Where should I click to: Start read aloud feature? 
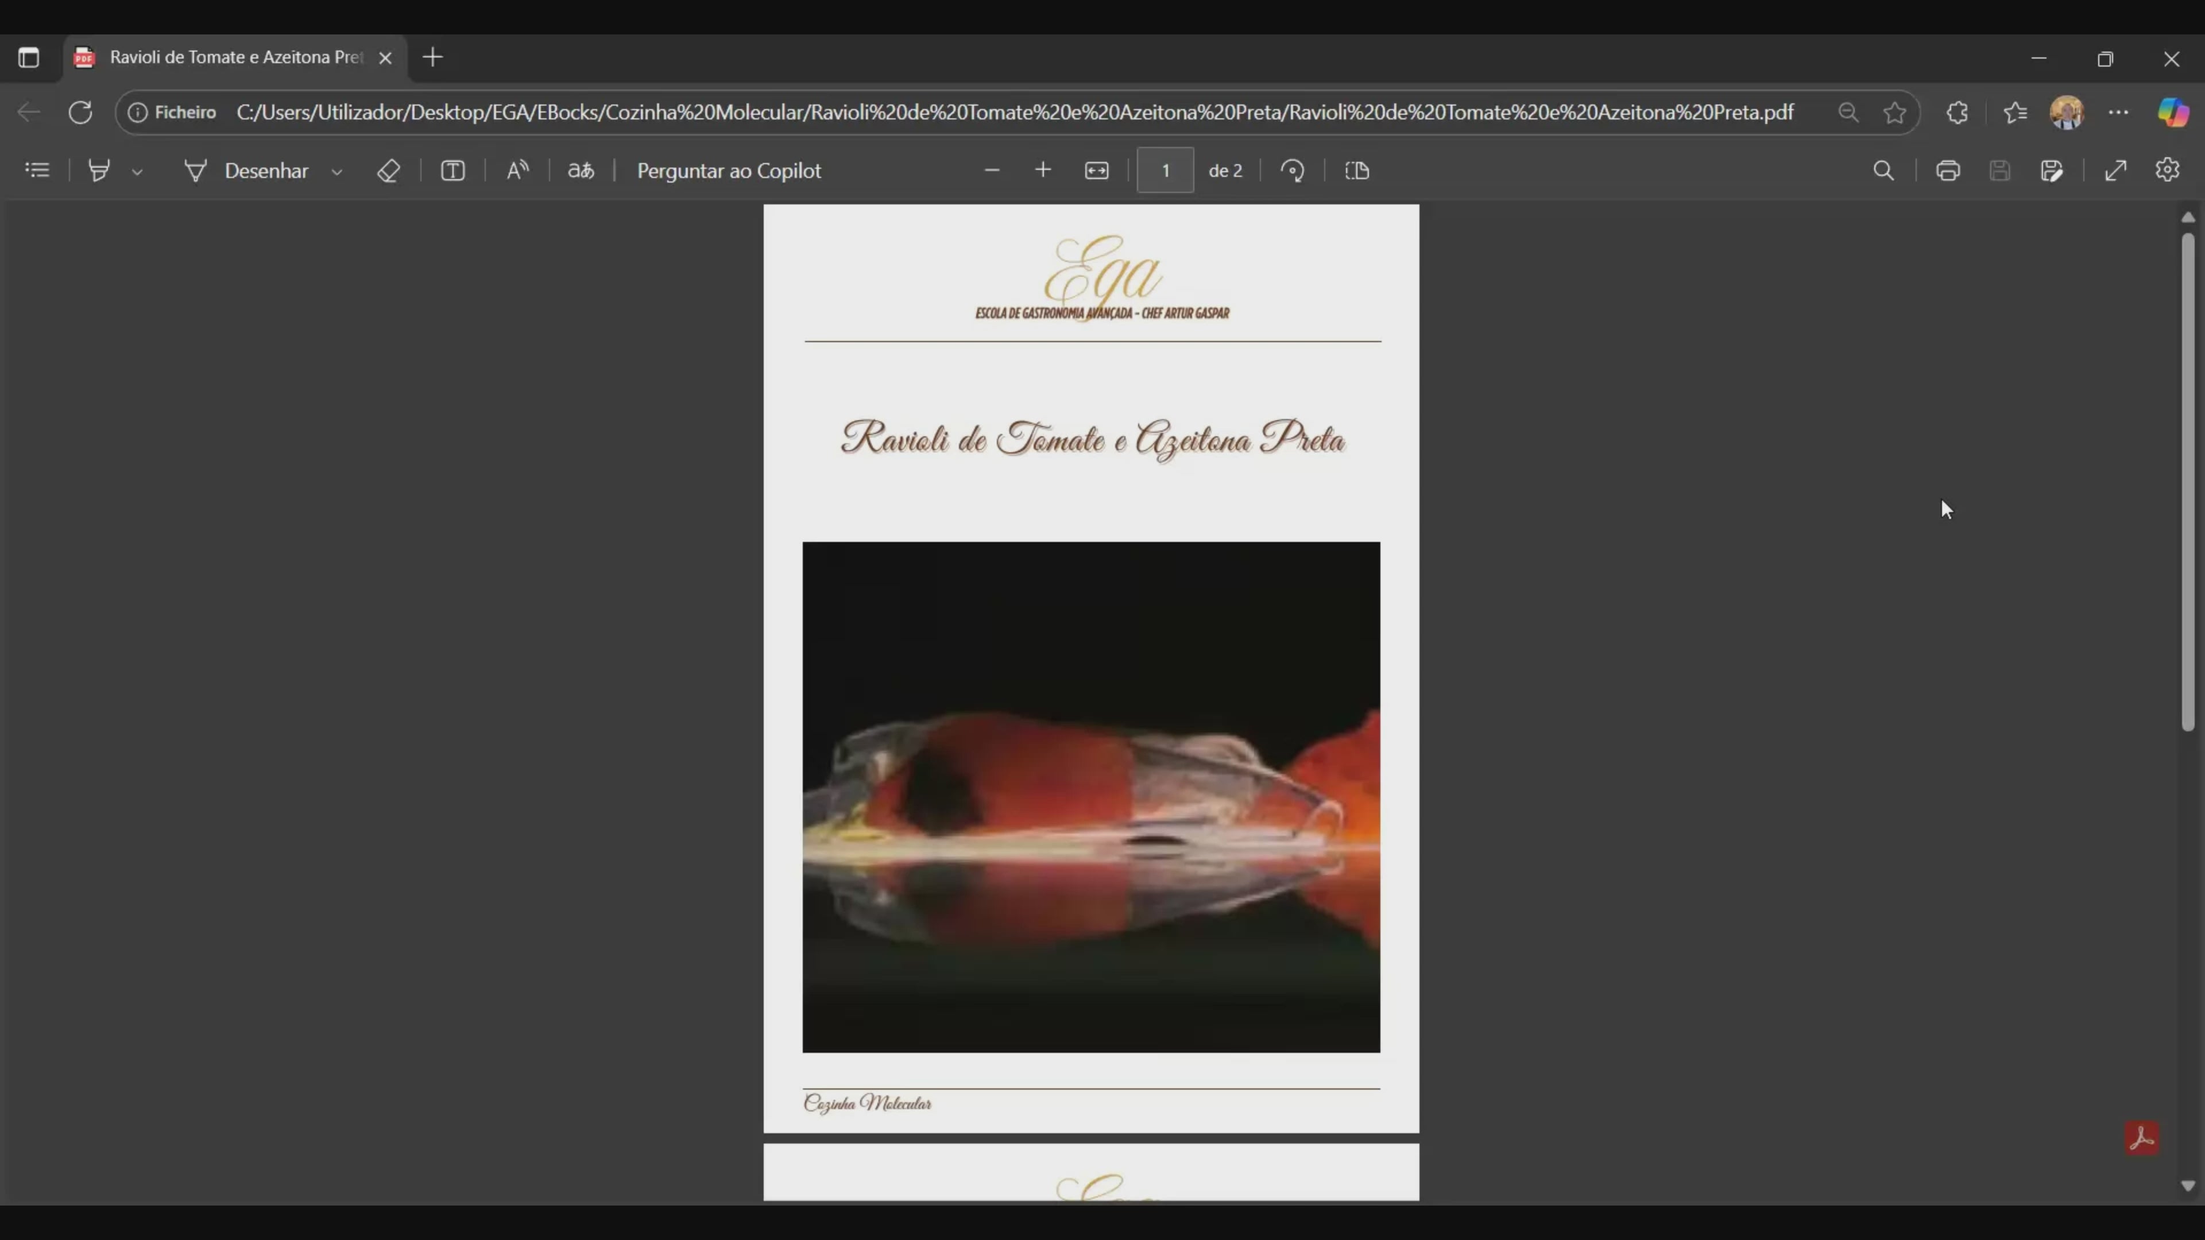[518, 170]
